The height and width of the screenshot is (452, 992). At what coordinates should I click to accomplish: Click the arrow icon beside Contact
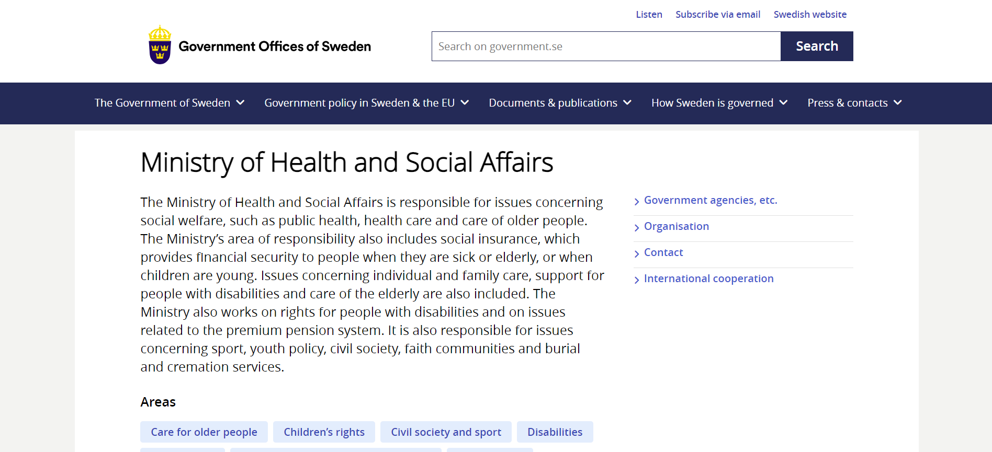coord(637,254)
